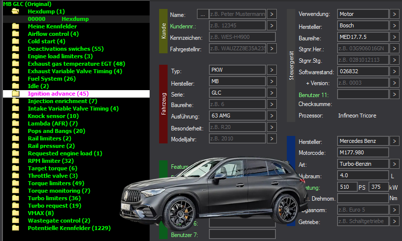Click the arrow button next to Softwarestand field
Viewport: 402px width, 241px height.
pyautogui.click(x=395, y=71)
